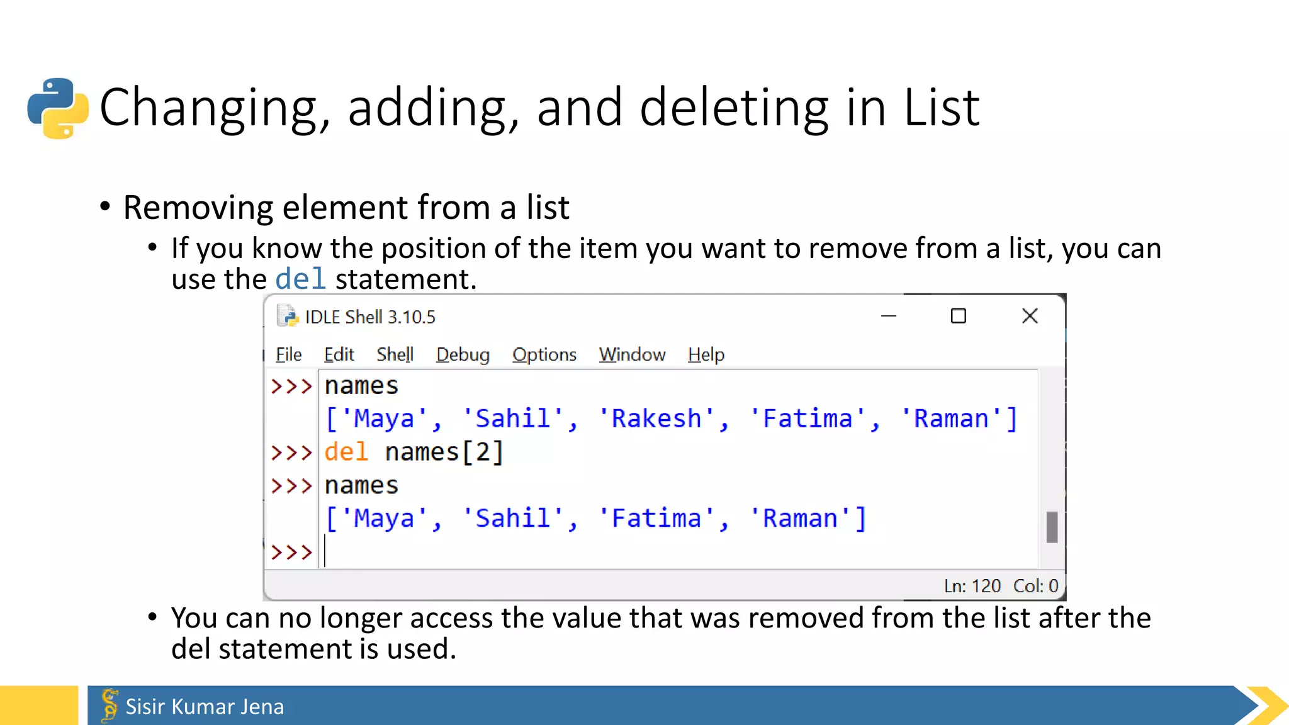Click the 'Ln: 120' status bar entry
This screenshot has width=1289, height=725.
tap(972, 586)
